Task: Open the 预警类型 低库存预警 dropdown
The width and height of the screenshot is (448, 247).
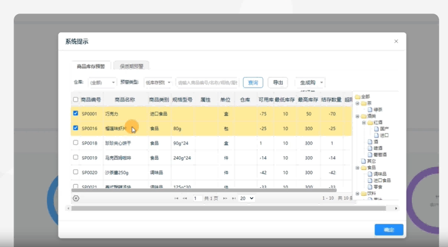Action: coord(158,83)
